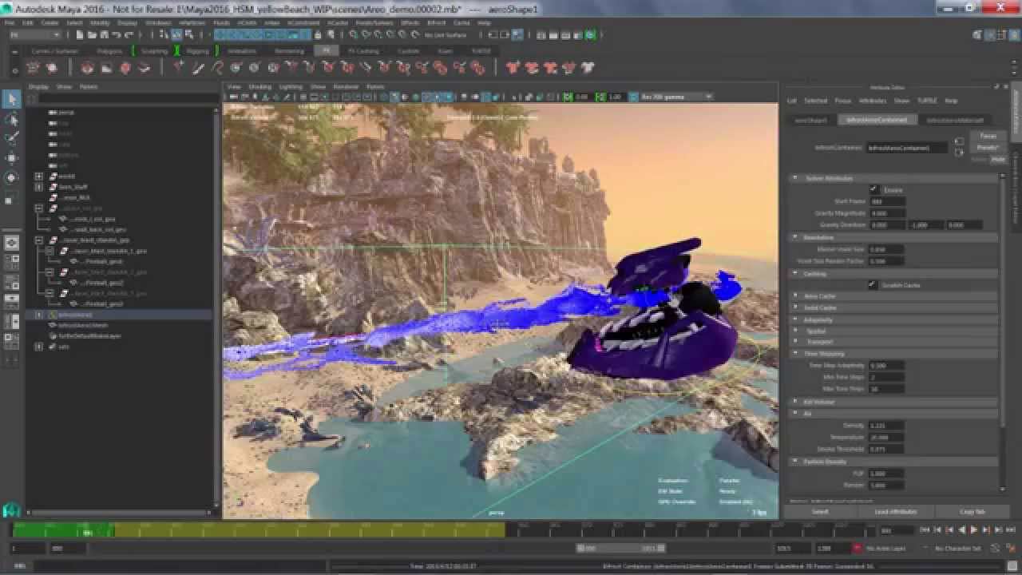Select the Lasso tool in the toolbox
The image size is (1022, 575).
(x=11, y=118)
